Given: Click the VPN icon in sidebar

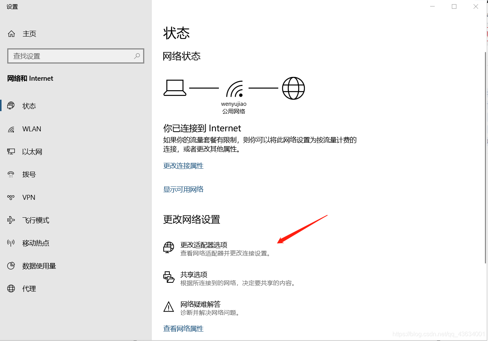Looking at the screenshot, I should [11, 197].
